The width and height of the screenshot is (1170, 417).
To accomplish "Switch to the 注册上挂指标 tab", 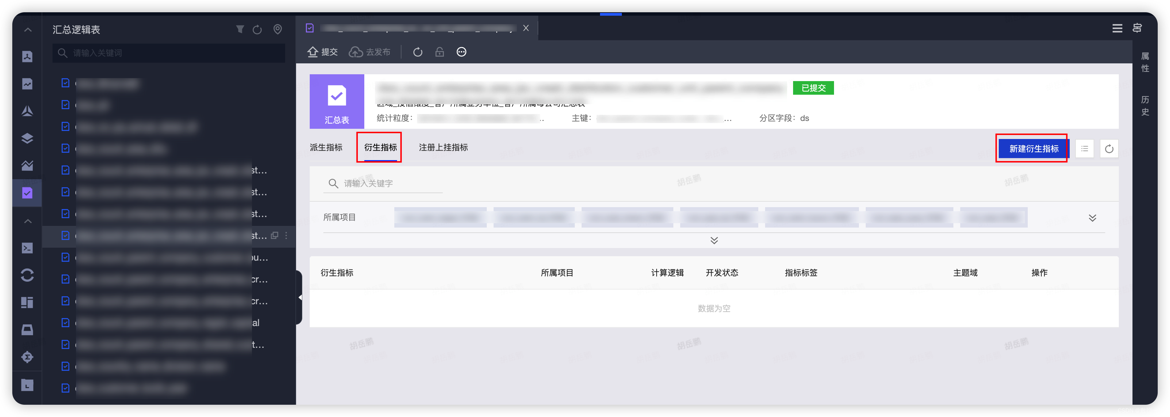I will 443,148.
